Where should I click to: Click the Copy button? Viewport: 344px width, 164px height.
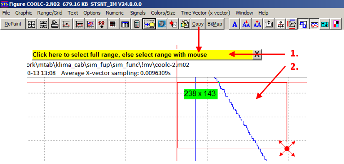tap(198, 24)
